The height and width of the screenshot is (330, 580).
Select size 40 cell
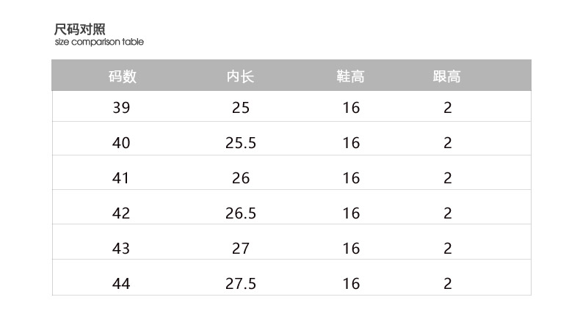(121, 143)
